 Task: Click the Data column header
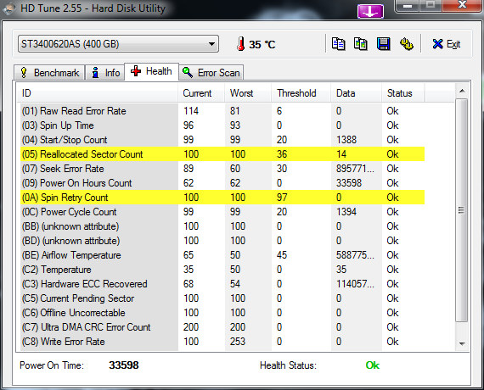tap(356, 93)
